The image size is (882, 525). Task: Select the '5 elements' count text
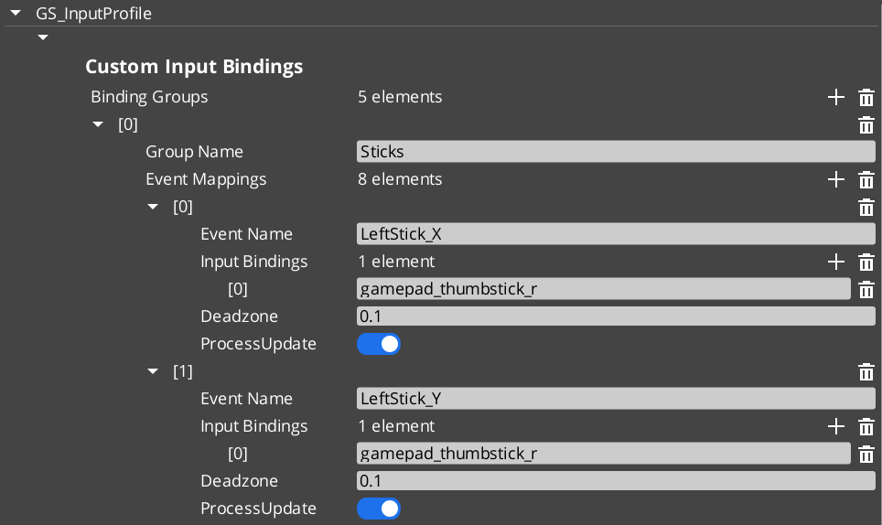click(400, 97)
